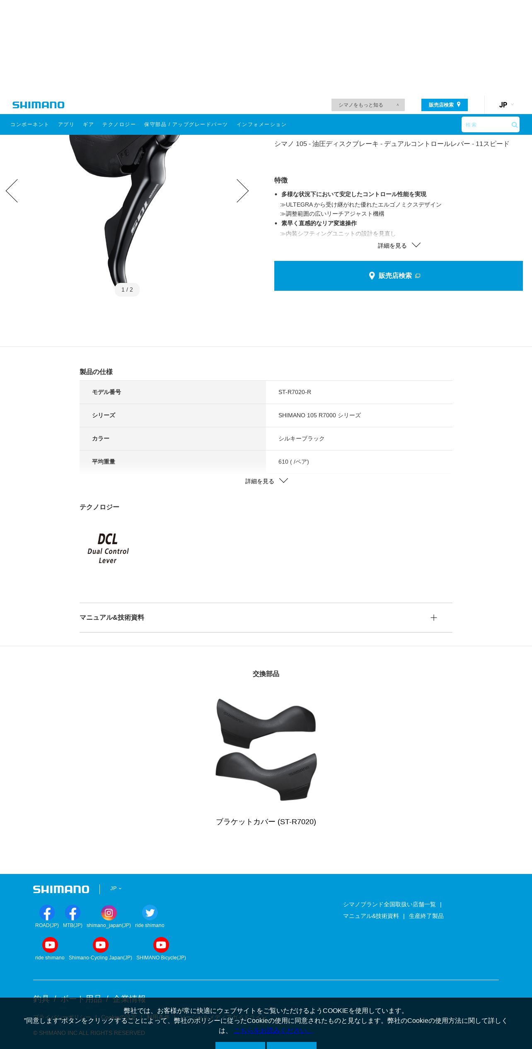Open コンポーネント menu item
This screenshot has height=1049, width=532.
[29, 124]
